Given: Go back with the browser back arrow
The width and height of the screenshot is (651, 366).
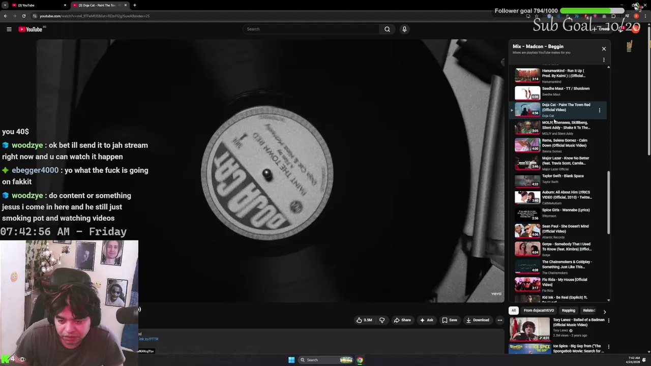Looking at the screenshot, I should point(6,16).
